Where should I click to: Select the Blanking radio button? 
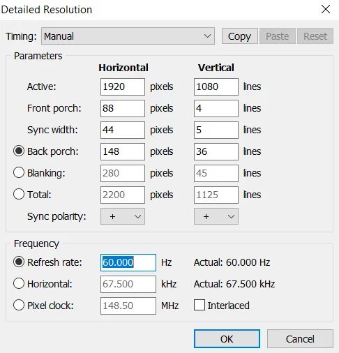19,173
